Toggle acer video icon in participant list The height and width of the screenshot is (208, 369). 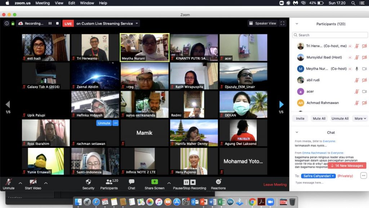click(364, 91)
